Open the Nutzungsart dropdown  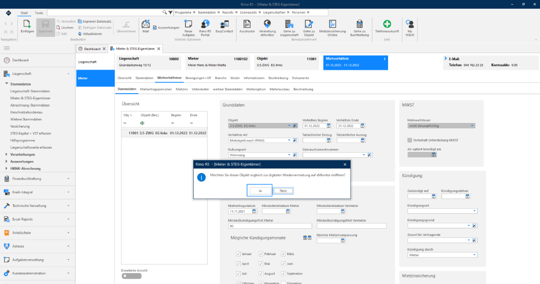click(x=289, y=155)
